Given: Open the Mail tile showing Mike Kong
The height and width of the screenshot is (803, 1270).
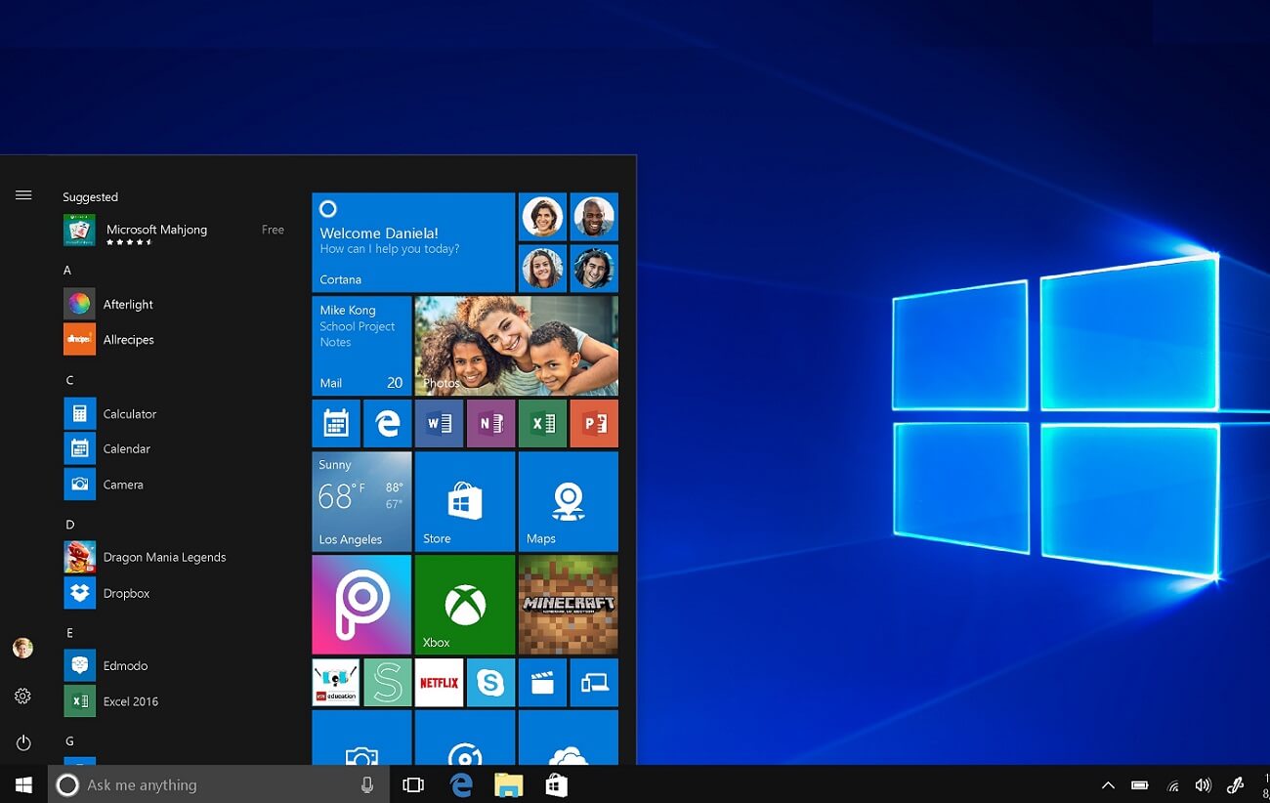Looking at the screenshot, I should click(x=360, y=346).
